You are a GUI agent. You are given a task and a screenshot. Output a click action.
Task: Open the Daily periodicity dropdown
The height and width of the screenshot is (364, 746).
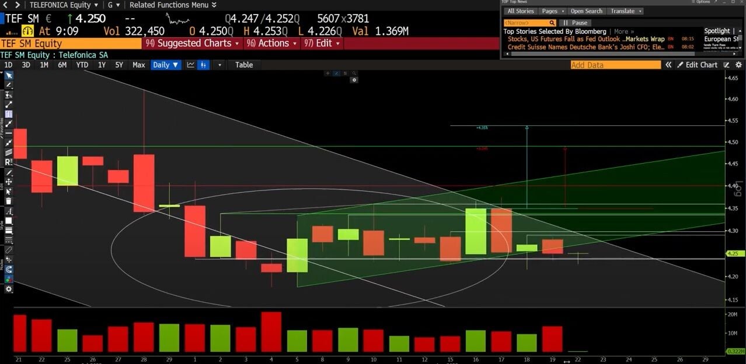pyautogui.click(x=166, y=65)
